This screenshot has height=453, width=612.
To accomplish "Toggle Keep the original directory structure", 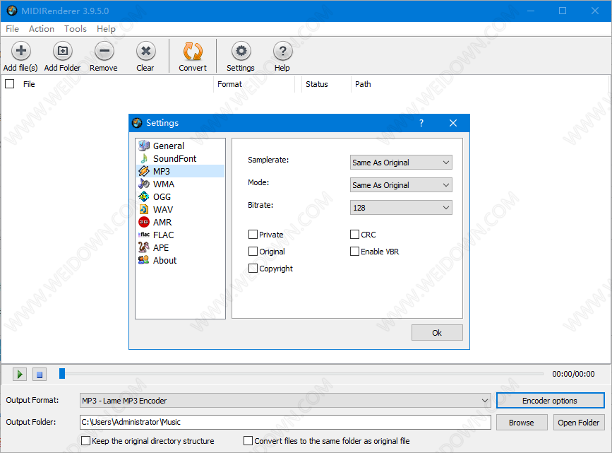I will pyautogui.click(x=85, y=441).
